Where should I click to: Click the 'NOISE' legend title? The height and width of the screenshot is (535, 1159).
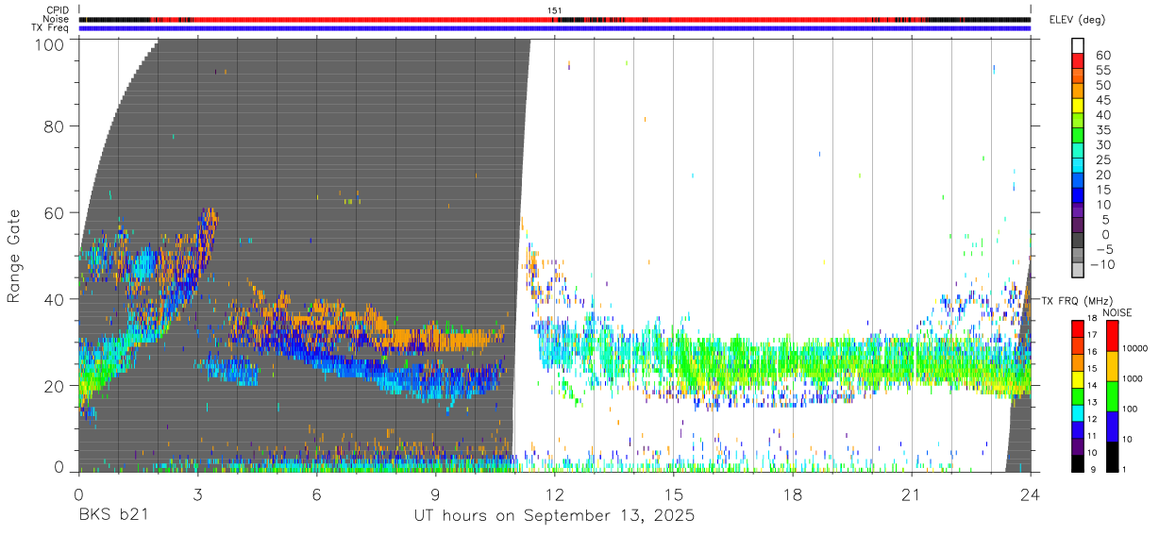[1117, 312]
